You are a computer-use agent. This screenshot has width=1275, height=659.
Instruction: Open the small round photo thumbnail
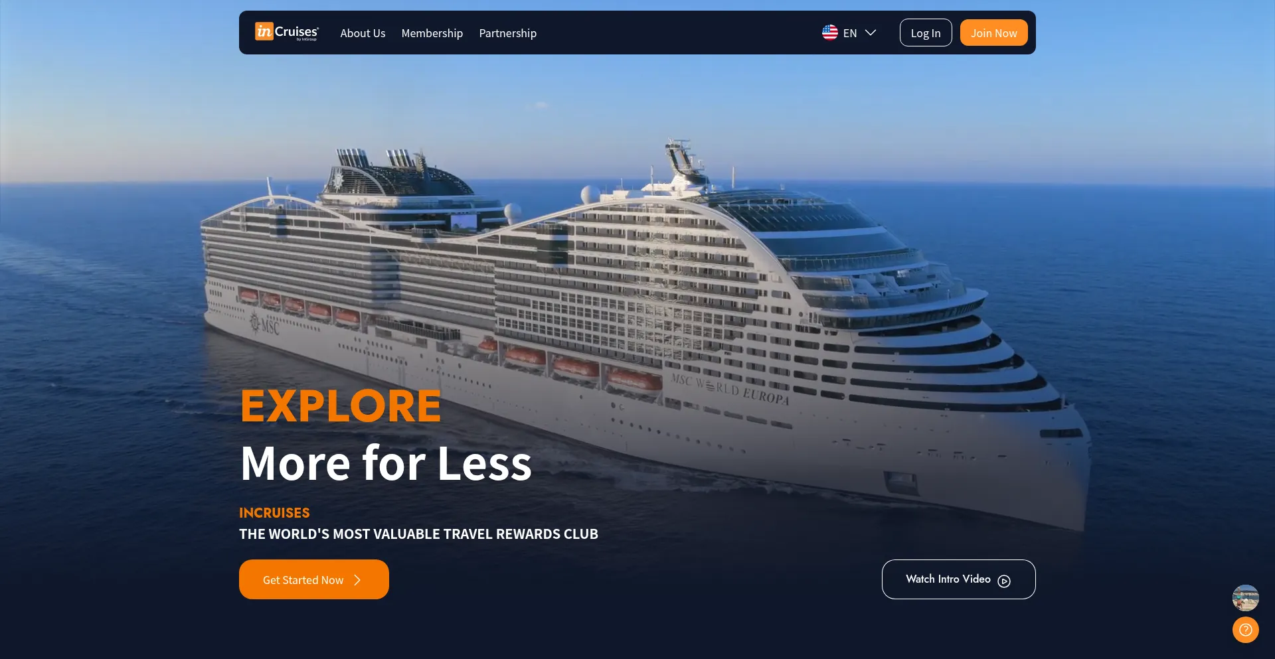click(1246, 598)
